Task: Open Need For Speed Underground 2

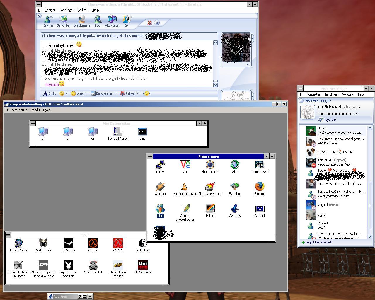Action: click(43, 269)
